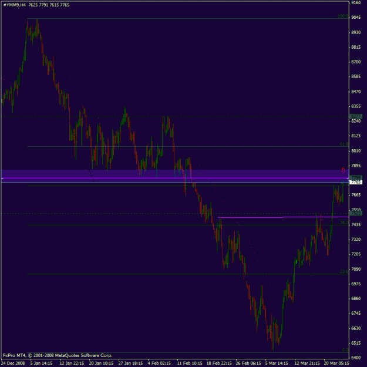Click the Fibonacci 23.6 level label
Image resolution: width=367 pixels, height=367 pixels.
[344, 271]
